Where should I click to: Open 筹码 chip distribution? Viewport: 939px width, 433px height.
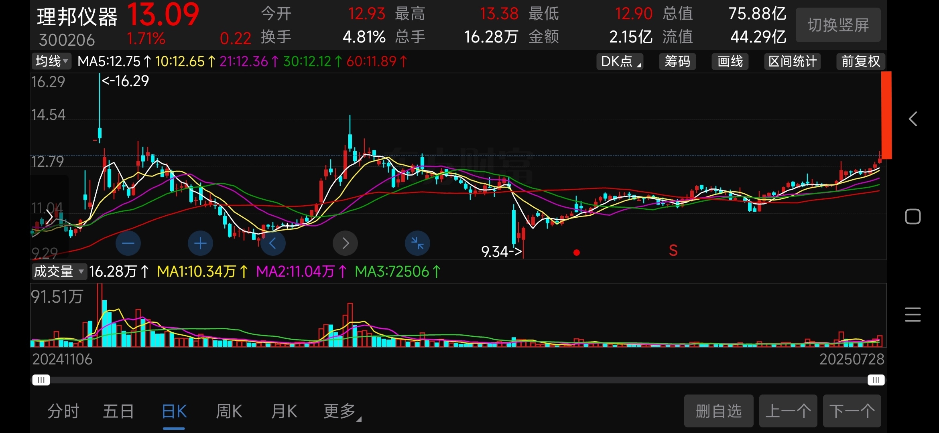click(x=677, y=61)
